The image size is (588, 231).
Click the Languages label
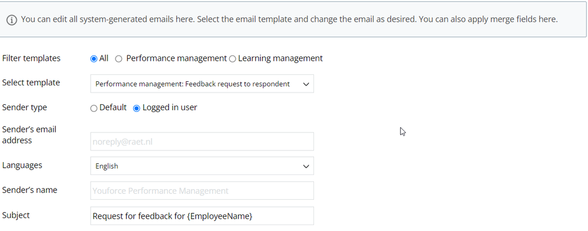pos(22,165)
